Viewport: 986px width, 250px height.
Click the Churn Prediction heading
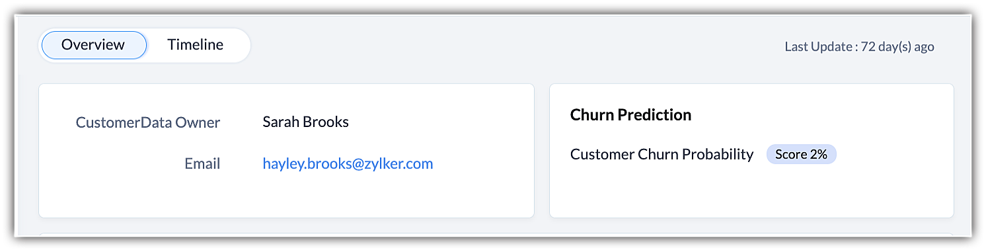click(x=630, y=114)
